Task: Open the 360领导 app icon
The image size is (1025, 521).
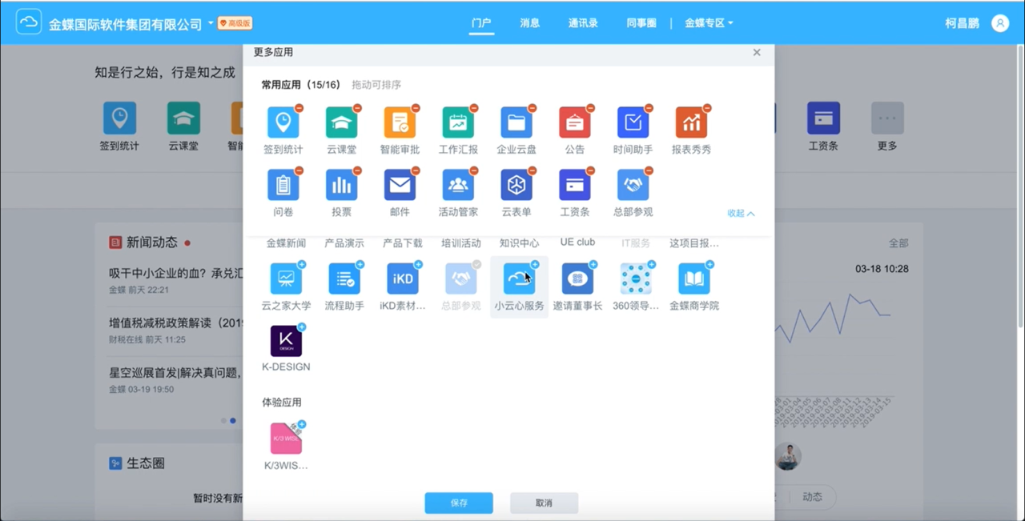Action: (636, 279)
